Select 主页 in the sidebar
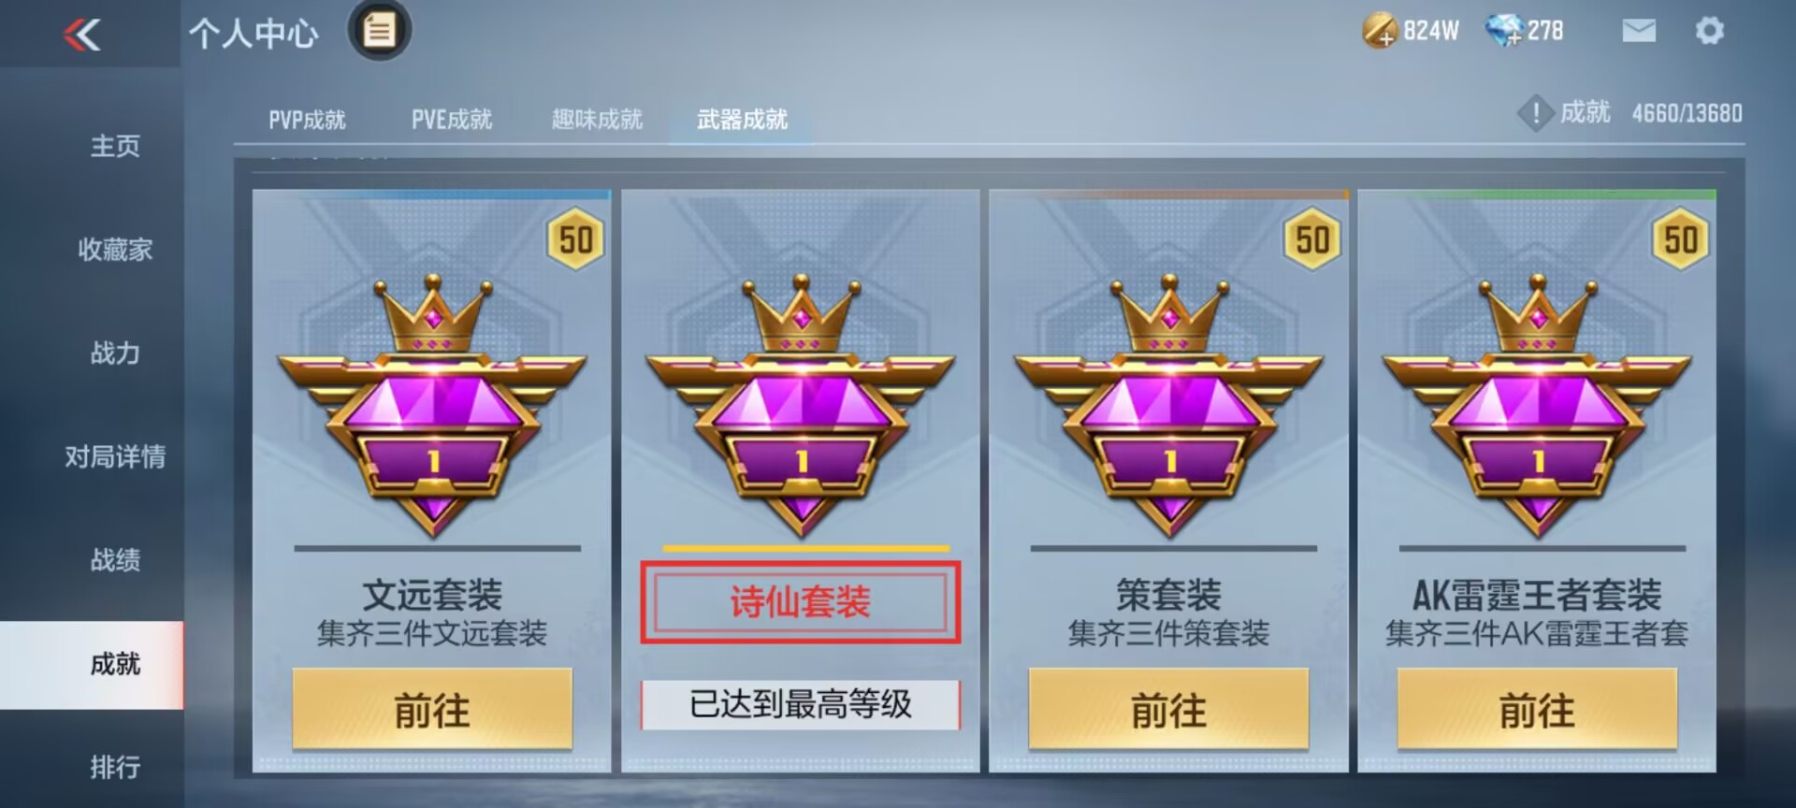The image size is (1796, 808). coord(115,146)
